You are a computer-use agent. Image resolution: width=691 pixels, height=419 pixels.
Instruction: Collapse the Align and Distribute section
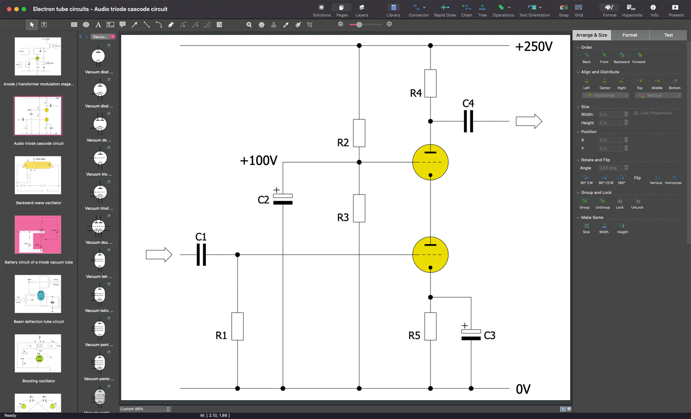(x=578, y=72)
